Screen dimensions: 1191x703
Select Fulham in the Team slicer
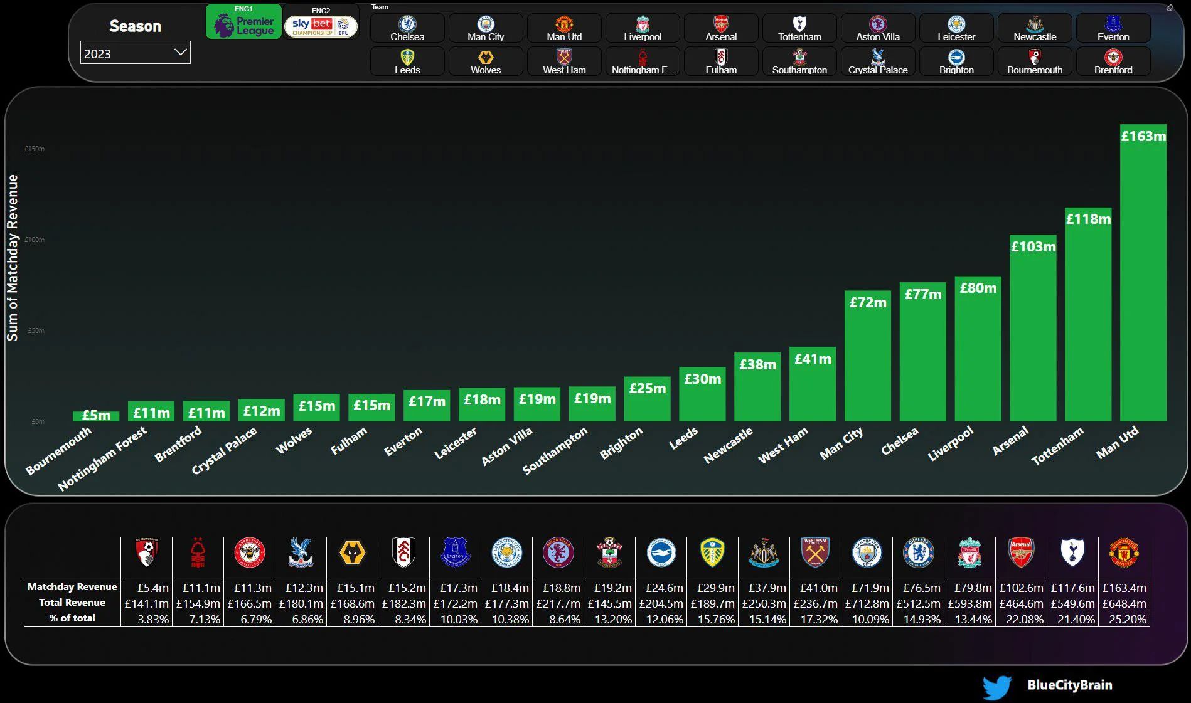click(721, 61)
